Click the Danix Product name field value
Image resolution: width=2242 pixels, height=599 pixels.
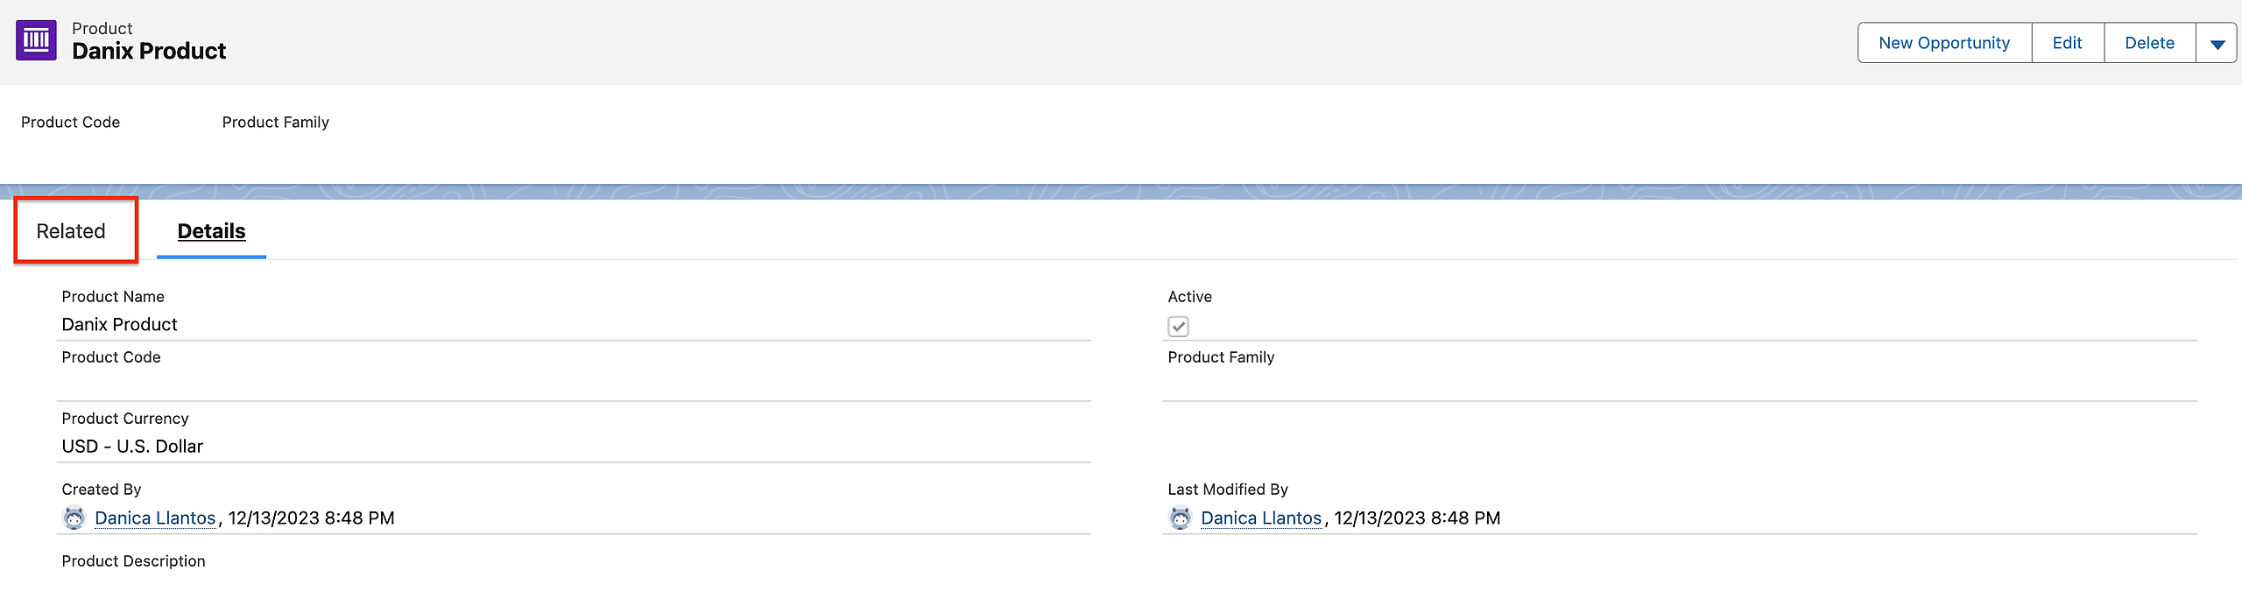coord(119,325)
